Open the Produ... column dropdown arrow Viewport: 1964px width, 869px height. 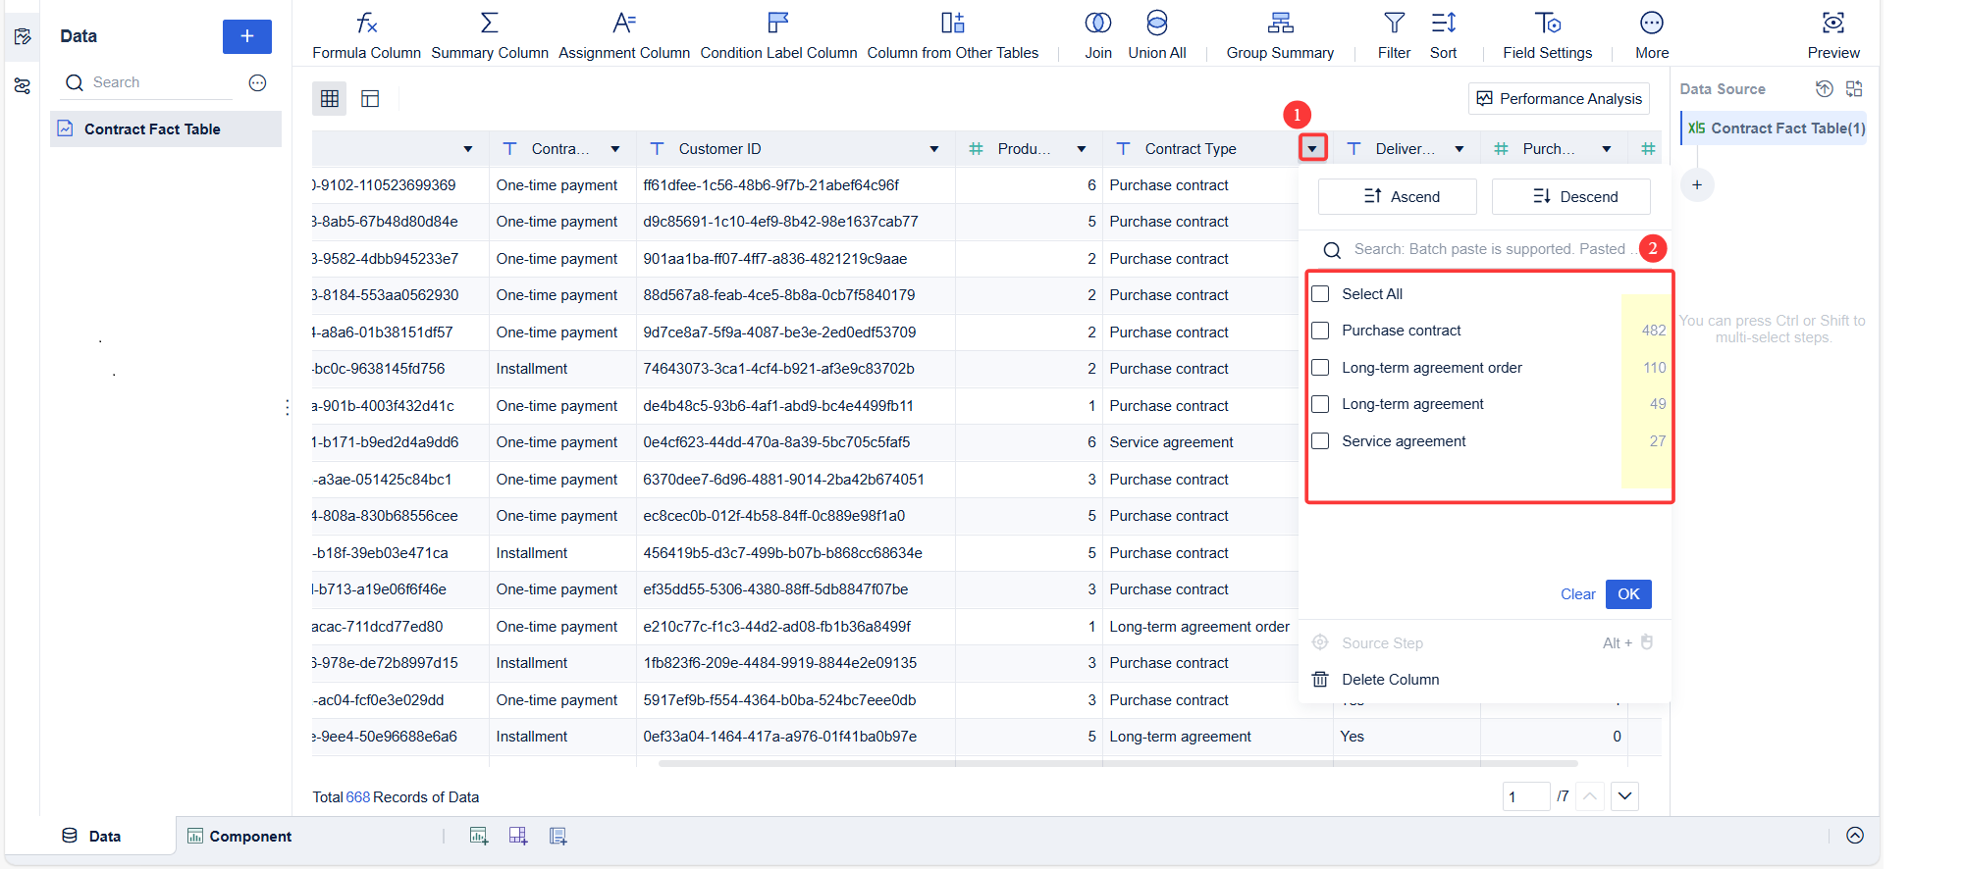point(1082,149)
